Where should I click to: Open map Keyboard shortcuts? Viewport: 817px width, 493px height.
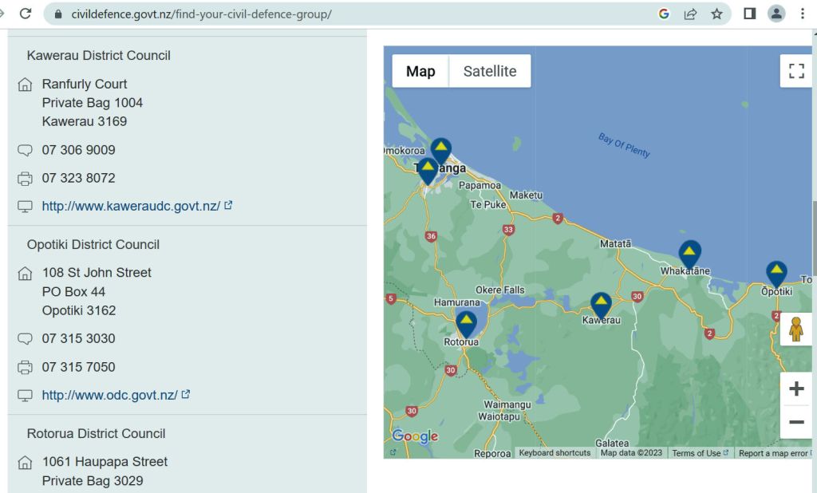click(x=555, y=453)
